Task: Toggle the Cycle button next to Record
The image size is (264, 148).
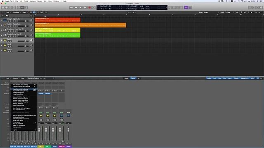Action: 94,7
